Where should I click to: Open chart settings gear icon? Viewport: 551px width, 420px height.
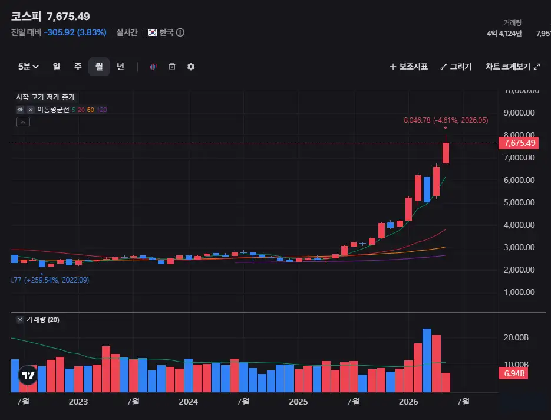pos(191,67)
